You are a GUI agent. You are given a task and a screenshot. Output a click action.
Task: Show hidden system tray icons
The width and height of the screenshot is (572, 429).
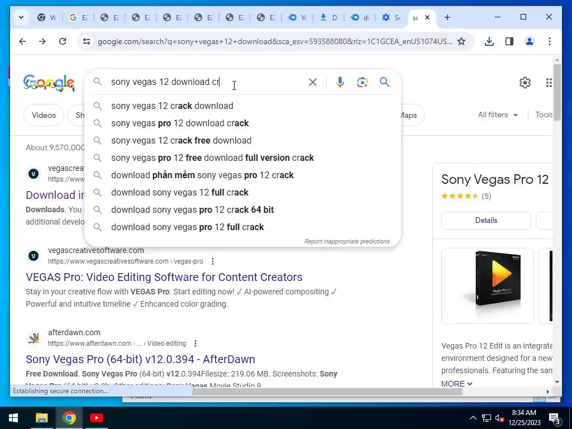[473, 418]
